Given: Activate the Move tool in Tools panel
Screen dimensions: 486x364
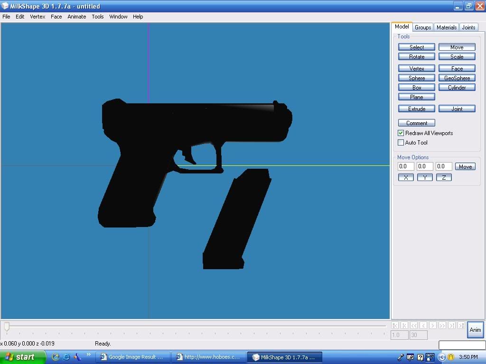Looking at the screenshot, I should [457, 47].
